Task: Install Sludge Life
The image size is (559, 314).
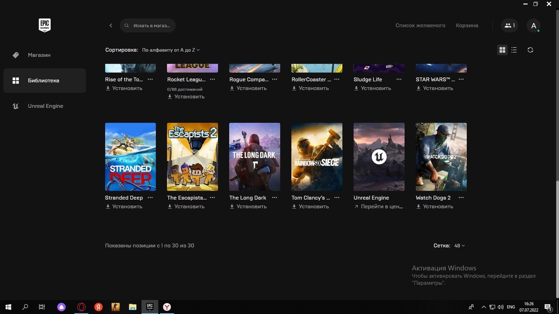Action: [373, 88]
